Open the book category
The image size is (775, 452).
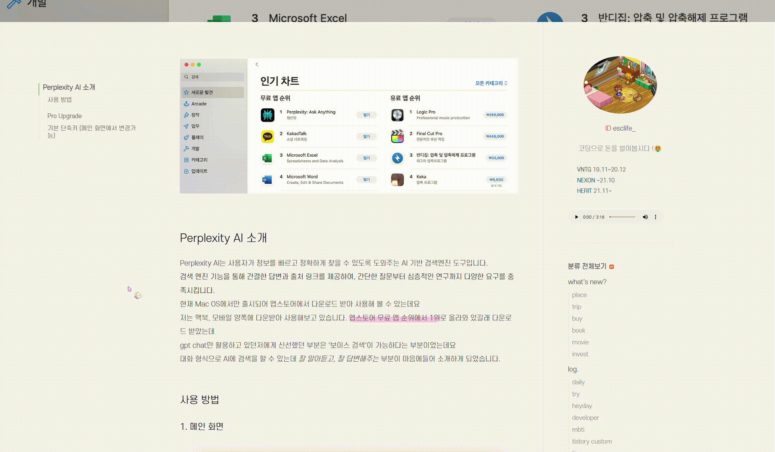point(579,331)
